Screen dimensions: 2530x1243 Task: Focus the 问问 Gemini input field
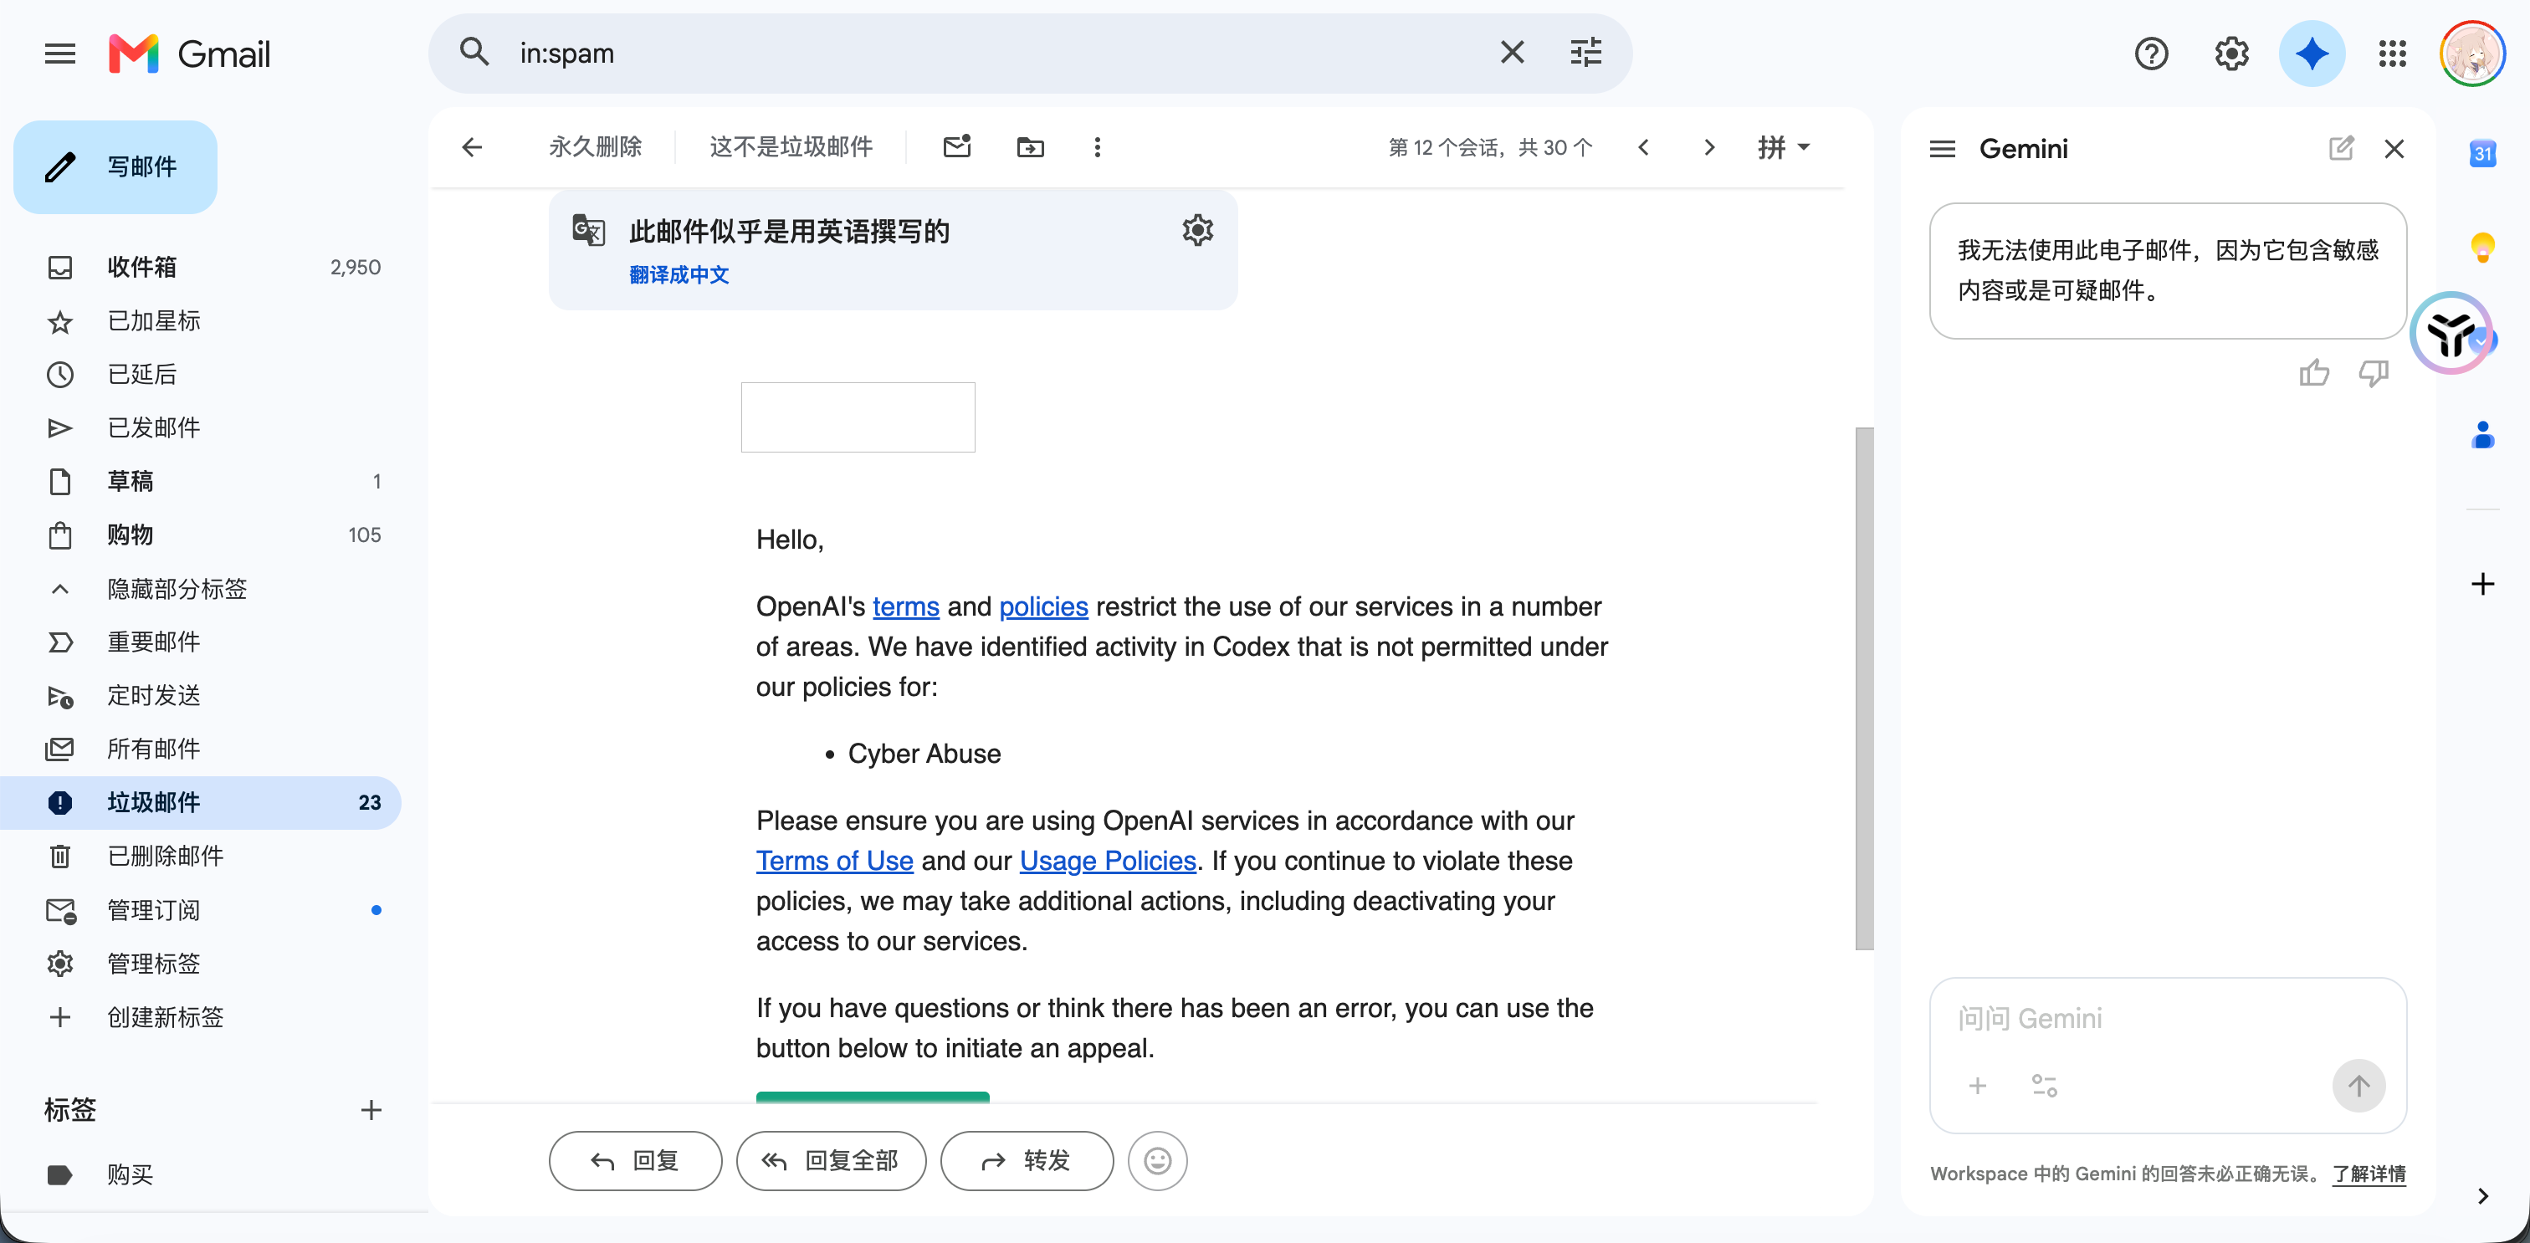point(2168,1019)
